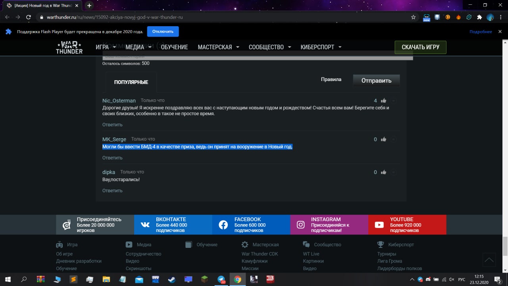Open the Правила link

point(331,79)
